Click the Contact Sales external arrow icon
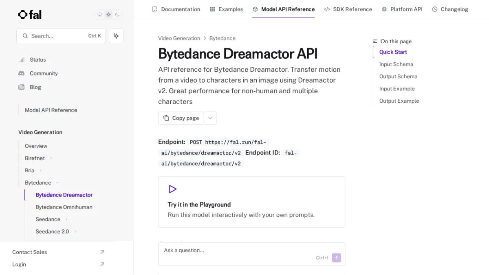Image resolution: width=489 pixels, height=275 pixels. [x=102, y=252]
